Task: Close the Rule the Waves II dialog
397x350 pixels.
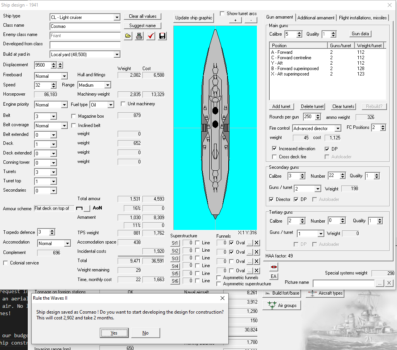Action: [222, 299]
